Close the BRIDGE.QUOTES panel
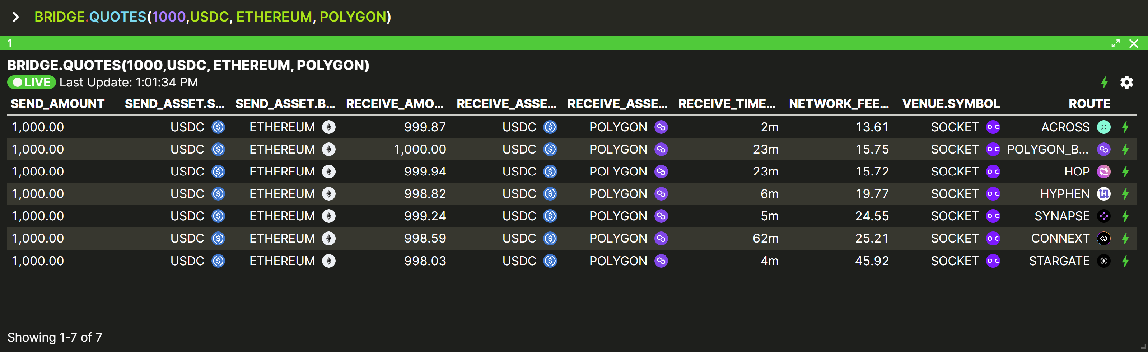 point(1134,43)
